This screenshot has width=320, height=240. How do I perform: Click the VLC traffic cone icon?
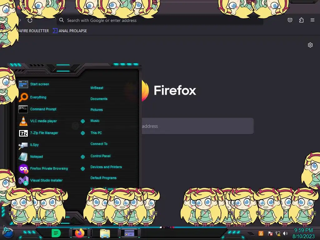pos(23,121)
